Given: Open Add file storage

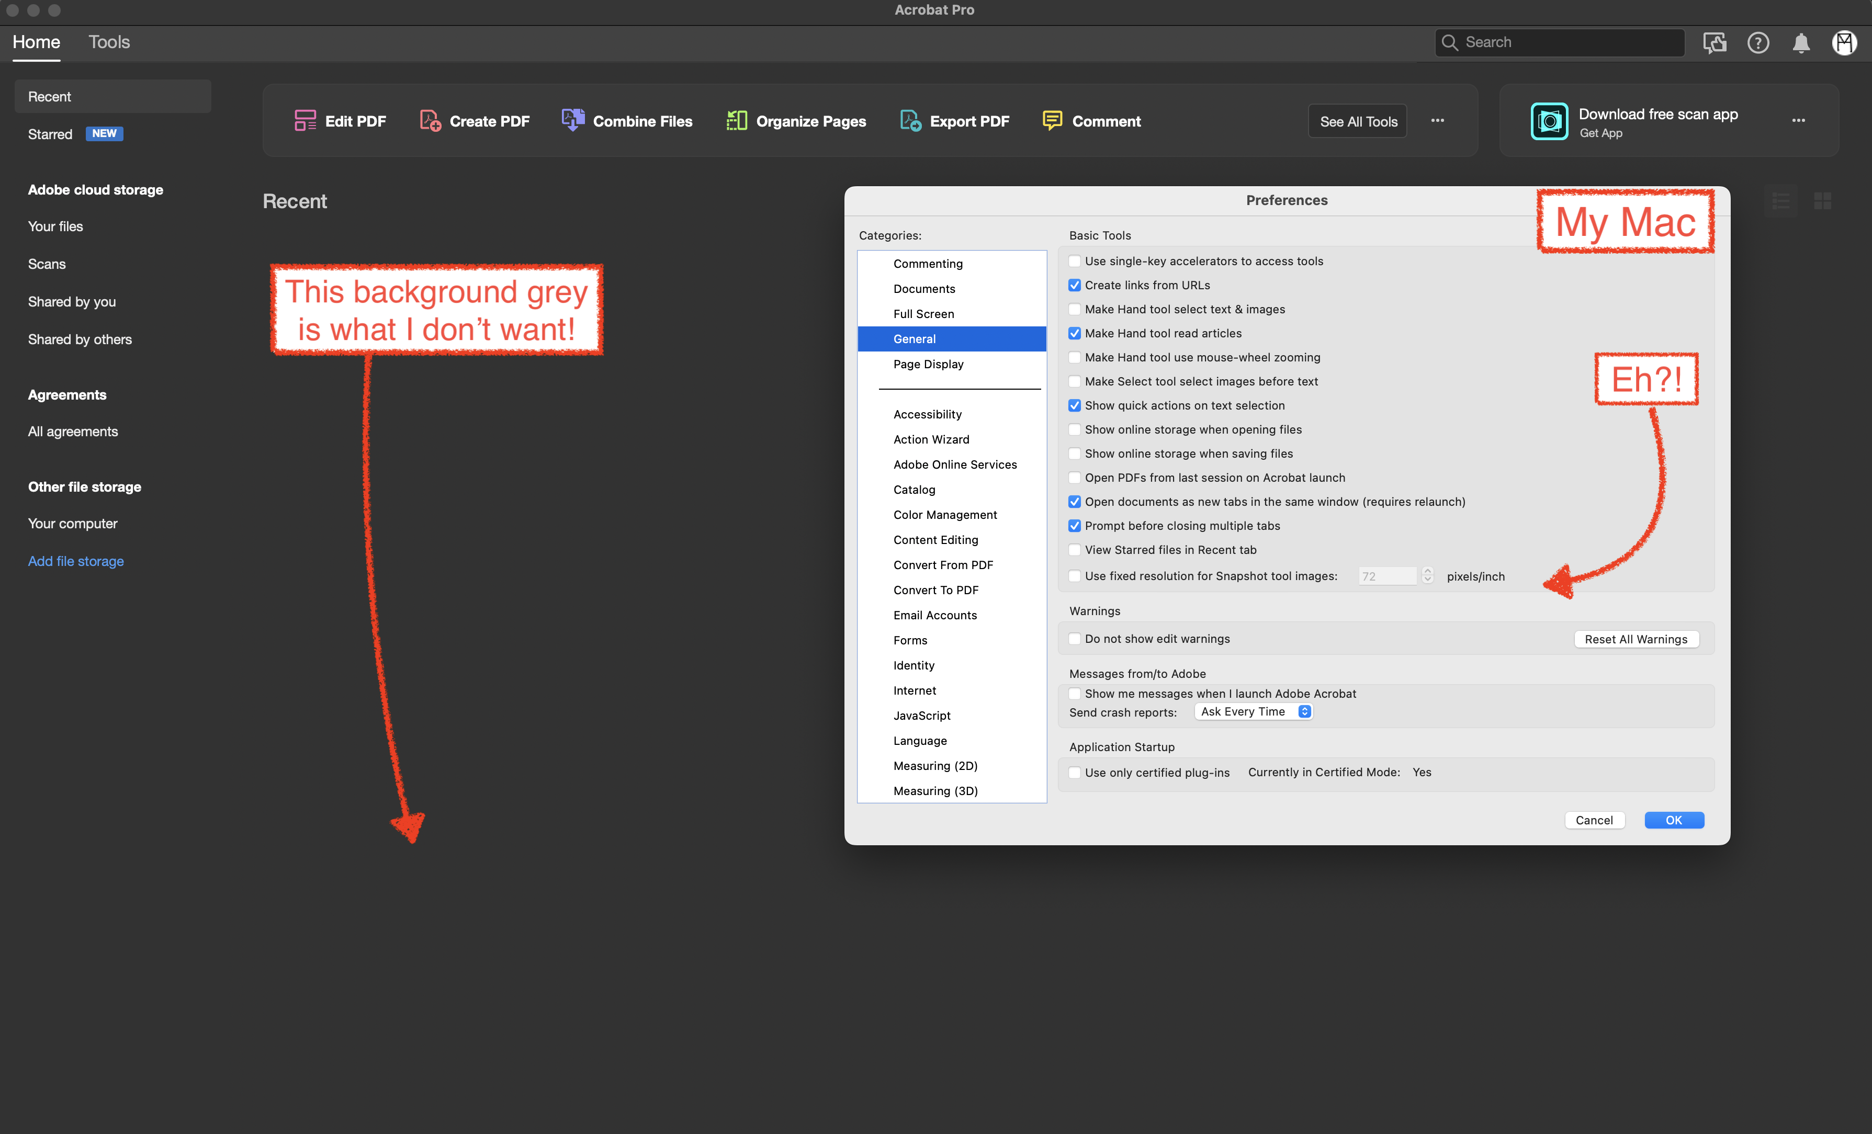Looking at the screenshot, I should 75,561.
